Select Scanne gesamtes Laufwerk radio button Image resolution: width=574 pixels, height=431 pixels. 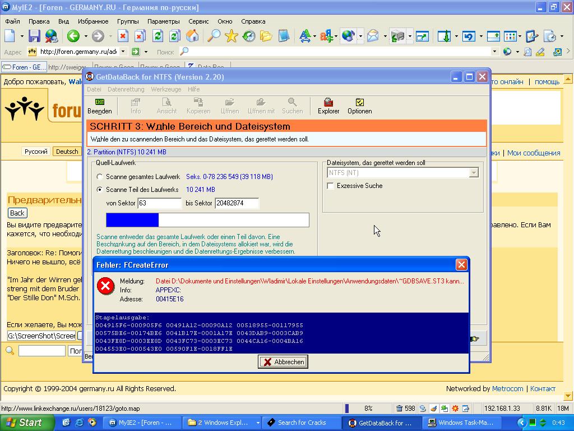pyautogui.click(x=100, y=177)
